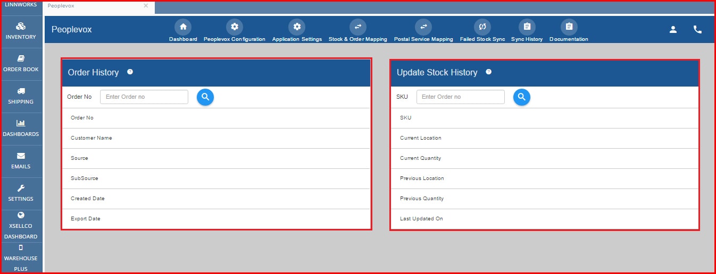Click the Order History search button
716x274 pixels.
[205, 97]
